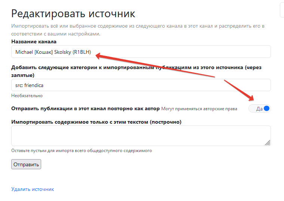Click the "Оставьте пустым для импорта" hint text

82,151
